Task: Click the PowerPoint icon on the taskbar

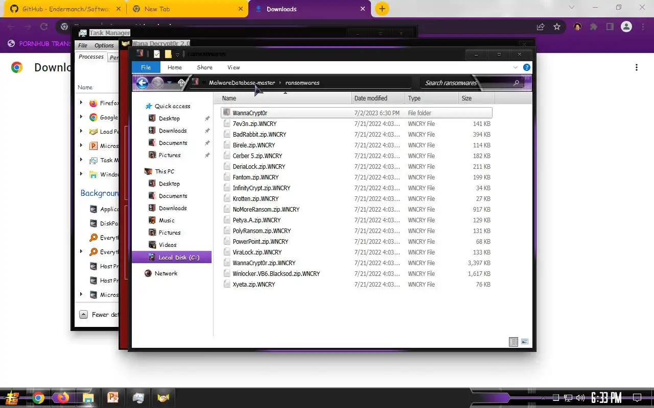Action: tap(113, 398)
